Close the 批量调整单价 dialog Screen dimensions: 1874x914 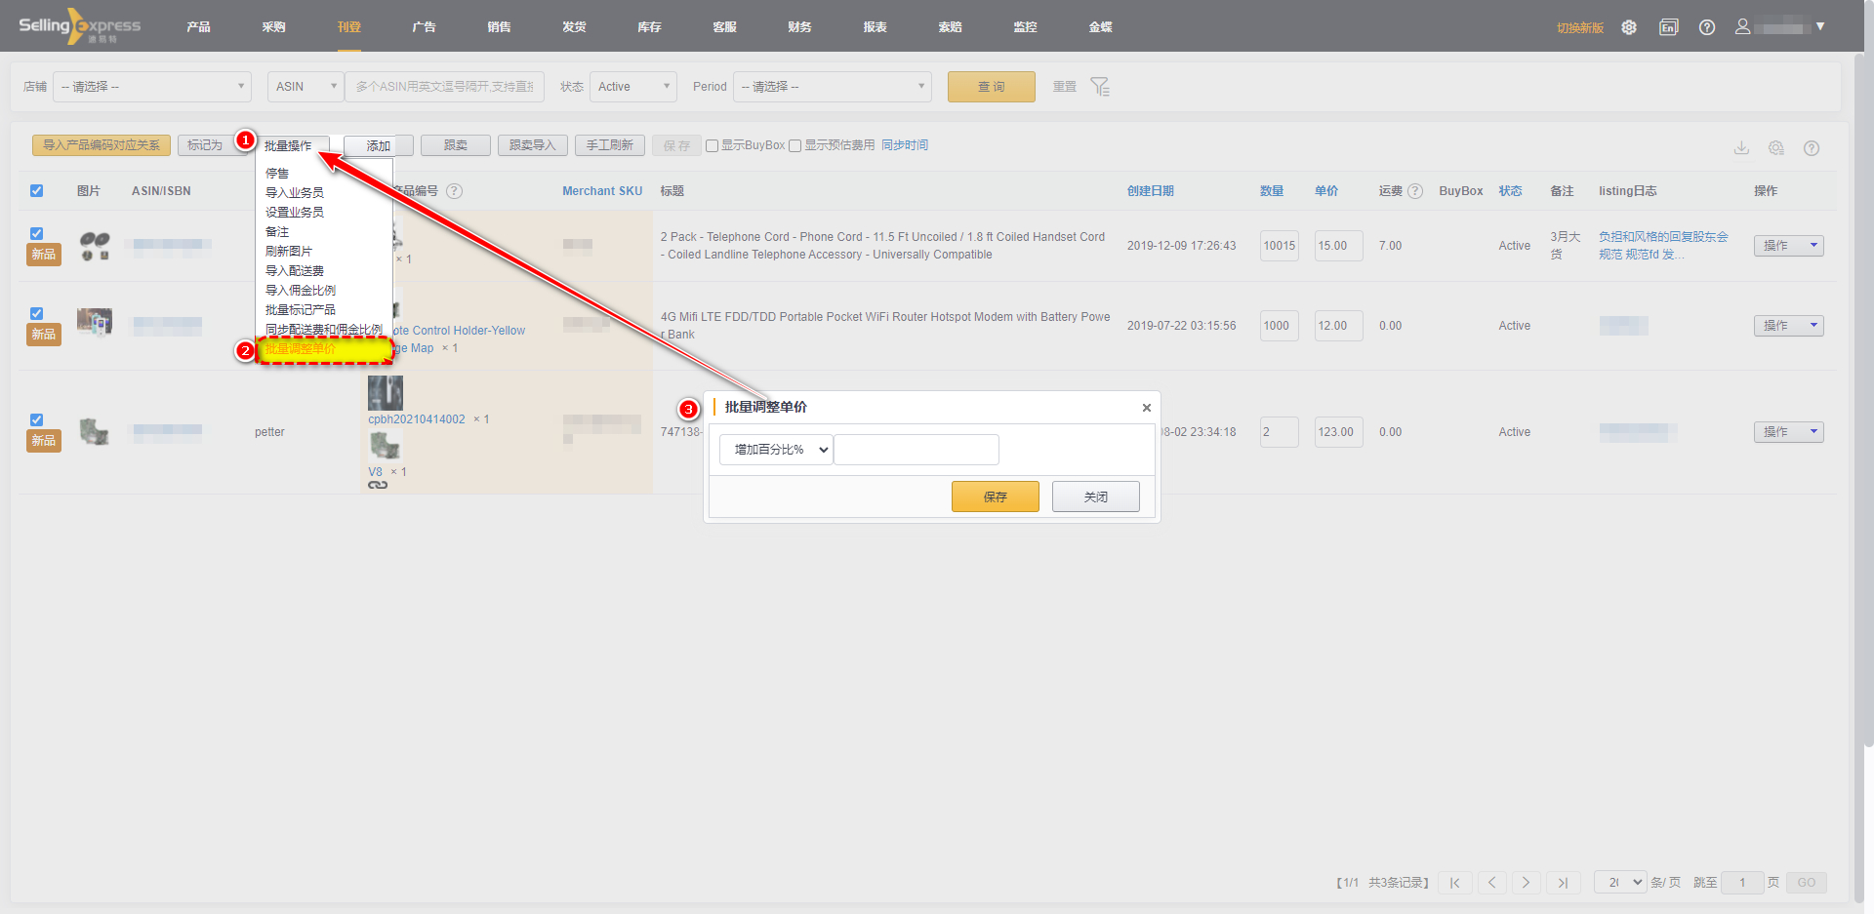1147,408
